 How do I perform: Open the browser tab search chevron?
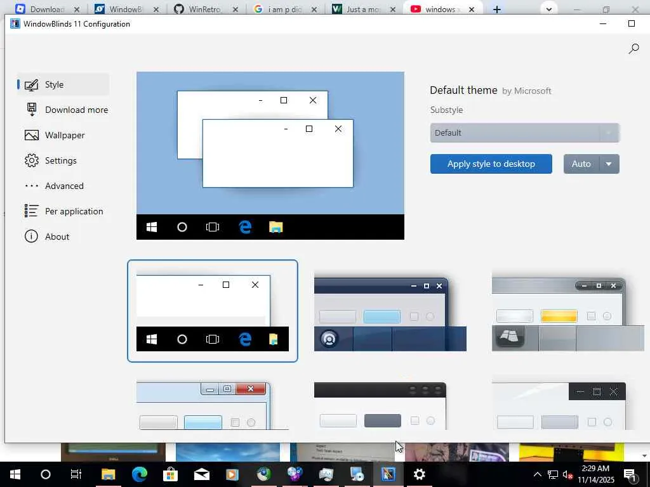tap(549, 9)
